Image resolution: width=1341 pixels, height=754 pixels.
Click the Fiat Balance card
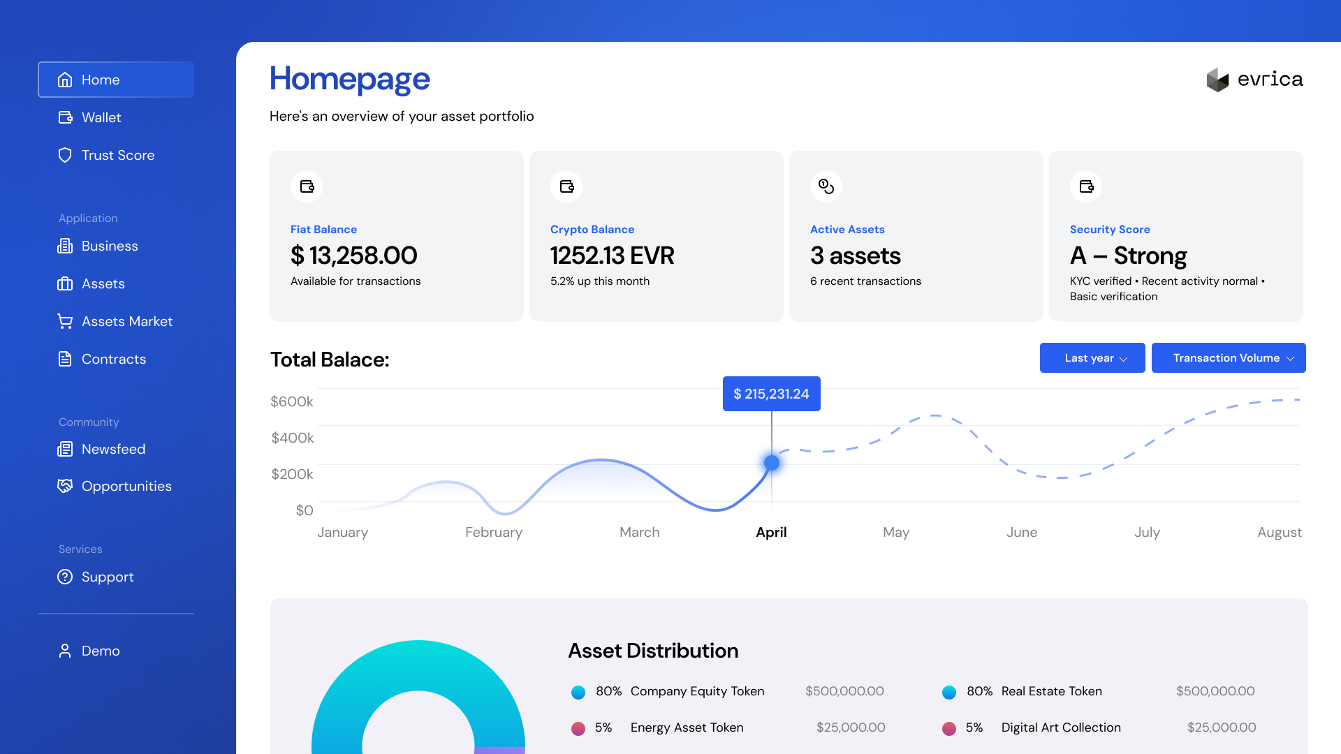click(x=396, y=236)
